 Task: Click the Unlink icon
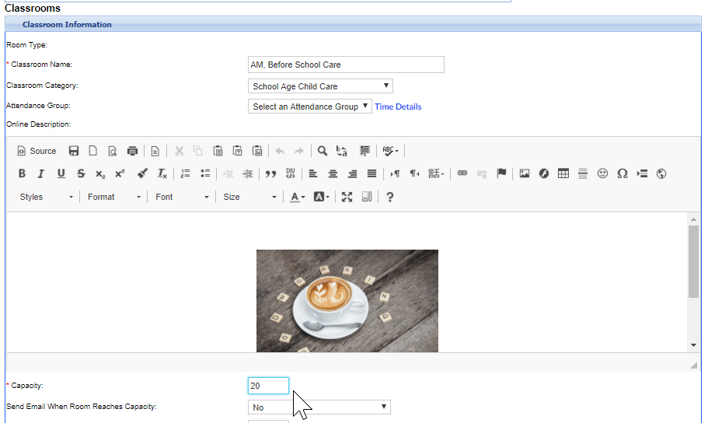pos(482,173)
